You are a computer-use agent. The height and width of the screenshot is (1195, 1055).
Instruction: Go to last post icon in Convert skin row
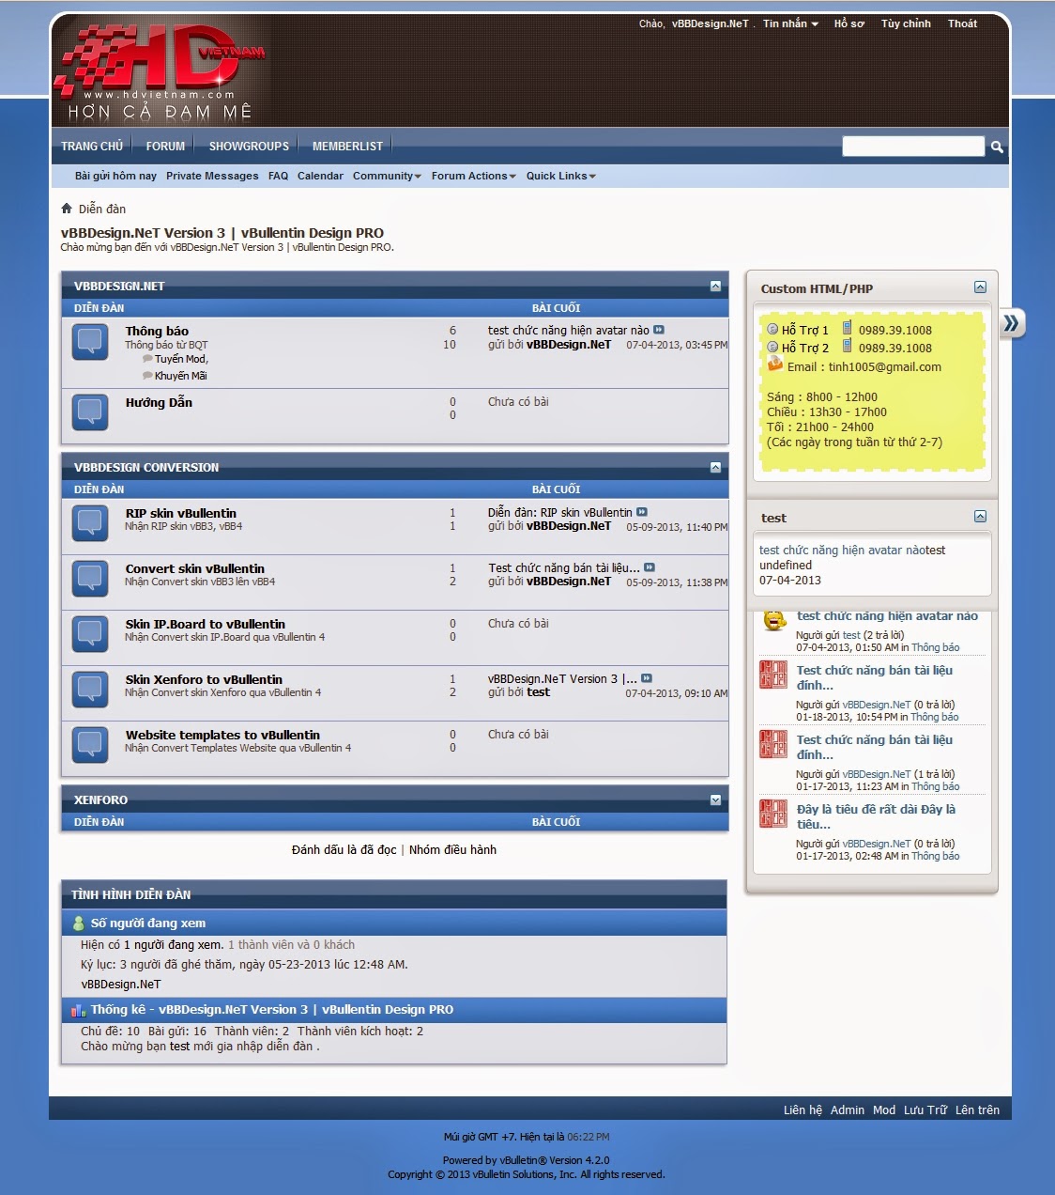click(x=650, y=567)
